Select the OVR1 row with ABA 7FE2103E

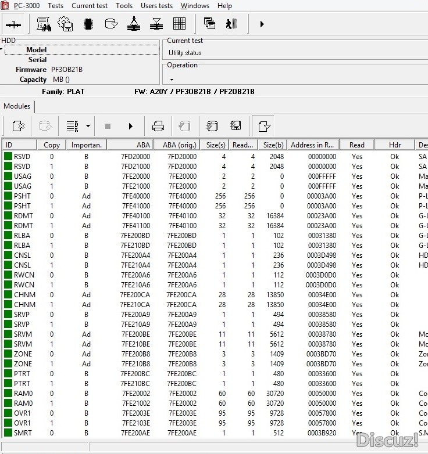point(215,423)
